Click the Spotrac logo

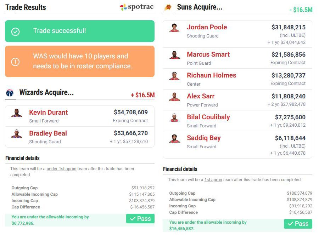[x=137, y=7]
